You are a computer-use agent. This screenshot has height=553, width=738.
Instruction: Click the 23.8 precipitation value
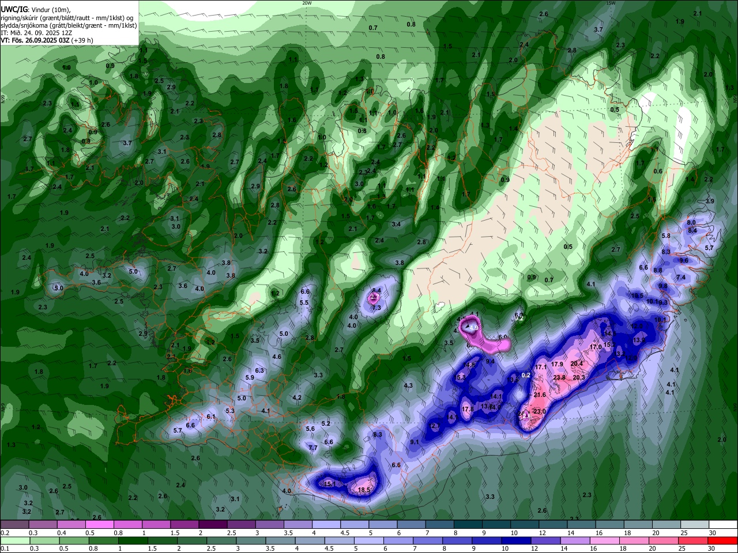pyautogui.click(x=559, y=378)
